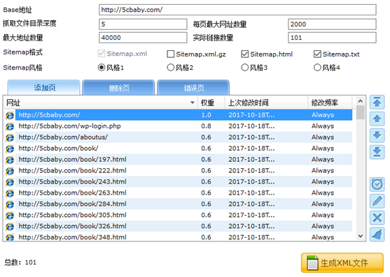Click the clock checkmark icon

pyautogui.click(x=377, y=185)
